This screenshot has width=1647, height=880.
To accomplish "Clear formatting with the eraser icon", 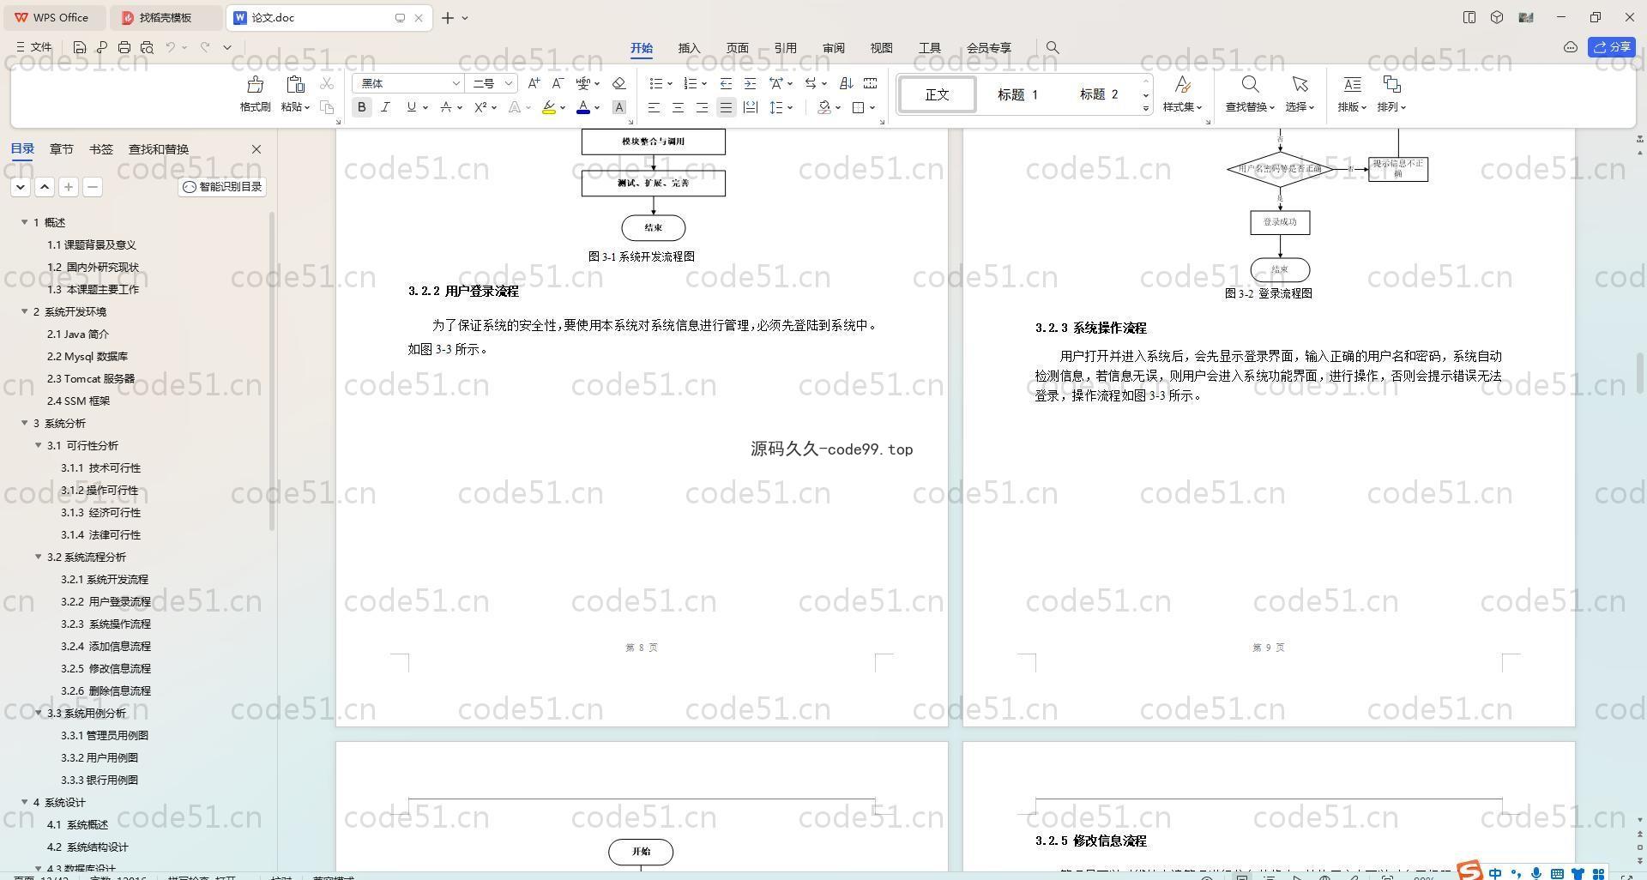I will [618, 83].
